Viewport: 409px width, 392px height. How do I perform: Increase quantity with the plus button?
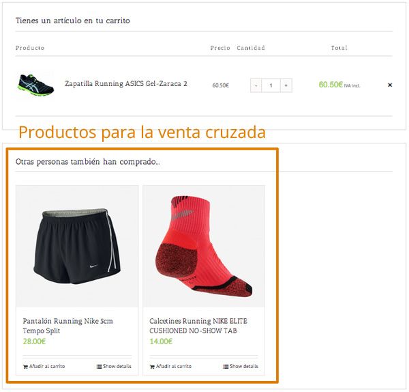click(x=286, y=85)
